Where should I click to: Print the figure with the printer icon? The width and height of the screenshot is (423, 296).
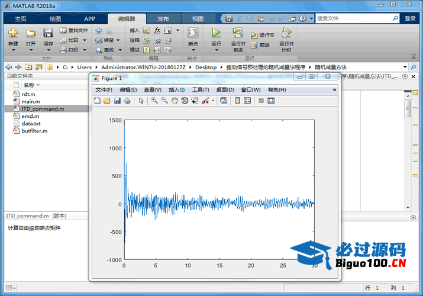tap(127, 101)
